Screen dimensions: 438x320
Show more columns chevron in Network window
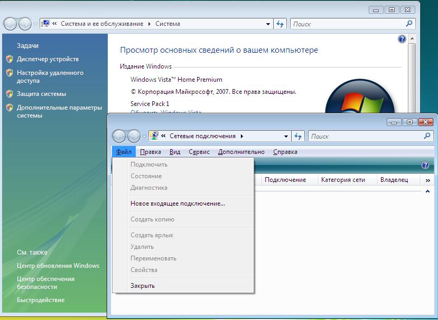427,180
